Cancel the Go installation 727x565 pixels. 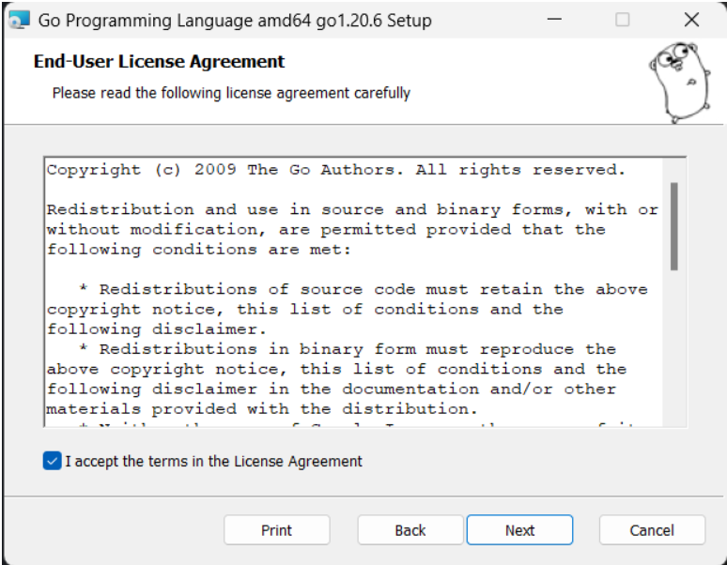pyautogui.click(x=652, y=529)
